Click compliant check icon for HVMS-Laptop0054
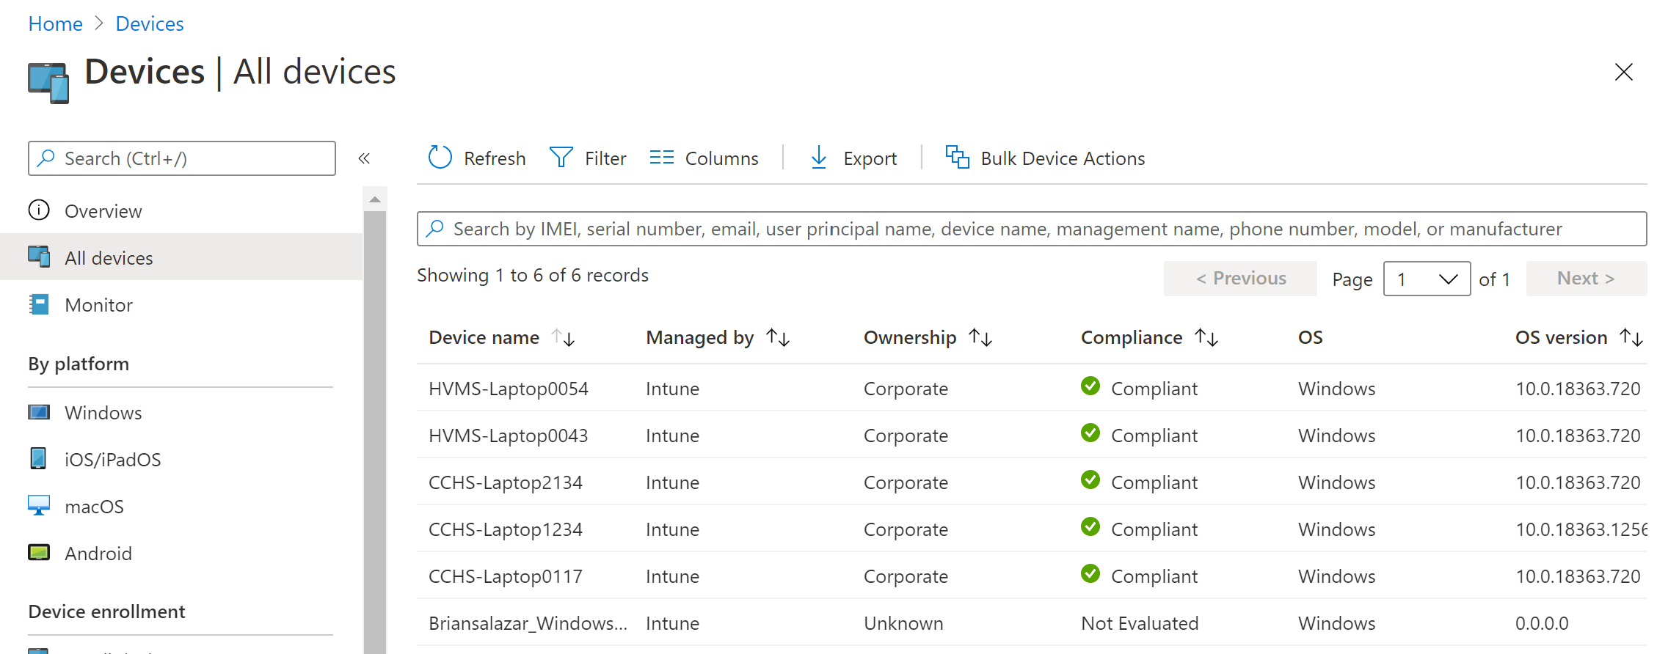Screen dimensions: 1657x654 [1090, 386]
